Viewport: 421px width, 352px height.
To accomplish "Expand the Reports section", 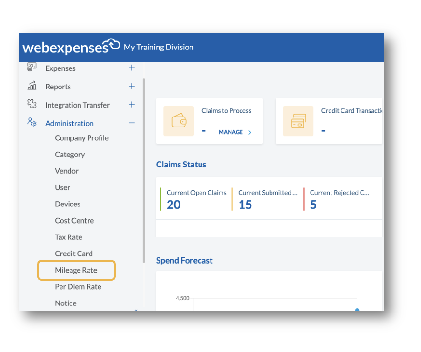I will [x=132, y=86].
